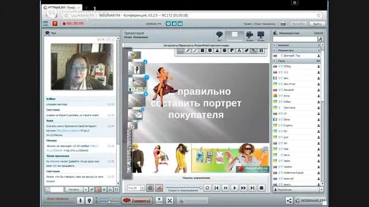Click the WEBINAR.FM logo at bottom right

310,200
